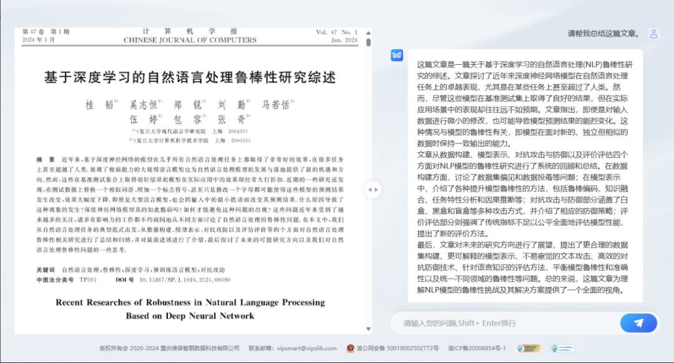Click the send message paper-plane button
This screenshot has height=363, width=674.
coord(638,322)
